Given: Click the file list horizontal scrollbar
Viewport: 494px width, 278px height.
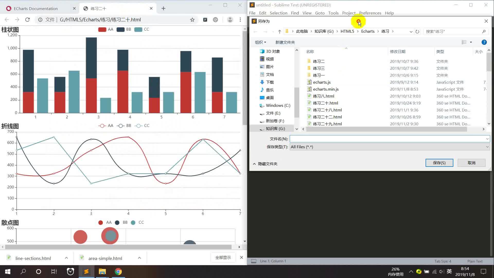Looking at the screenshot, I should click(386, 129).
